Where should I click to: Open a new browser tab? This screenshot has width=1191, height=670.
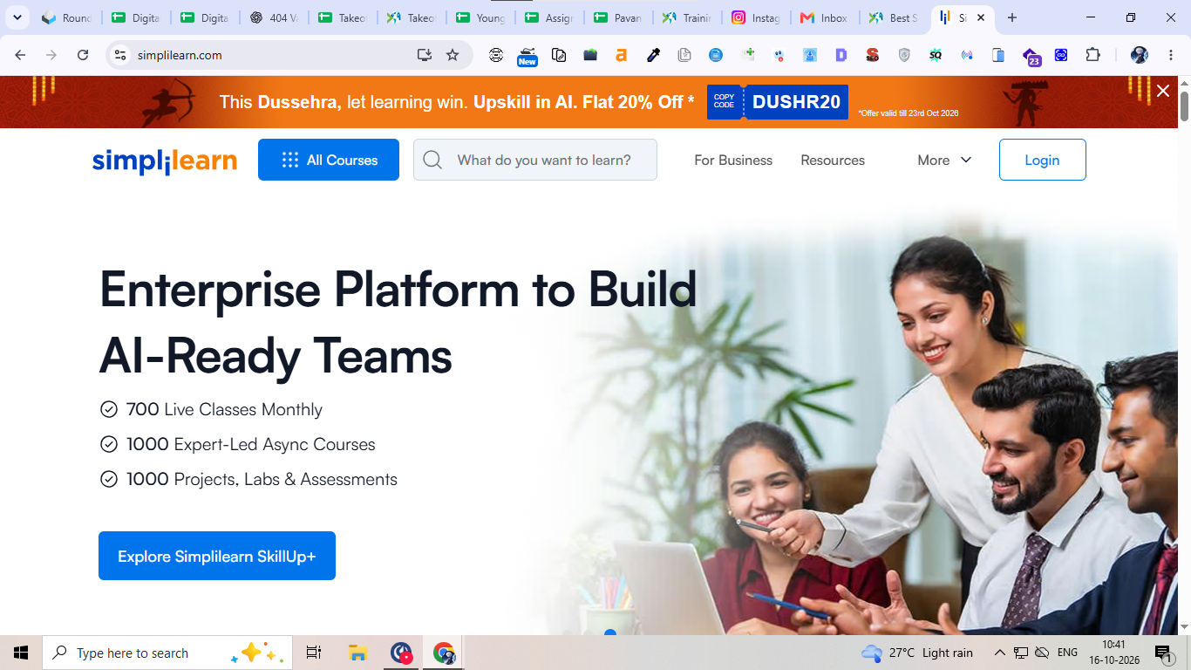pos(1012,17)
